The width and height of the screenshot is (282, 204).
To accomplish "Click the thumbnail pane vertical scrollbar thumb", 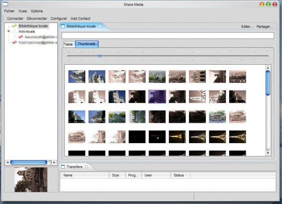I will point(268,83).
